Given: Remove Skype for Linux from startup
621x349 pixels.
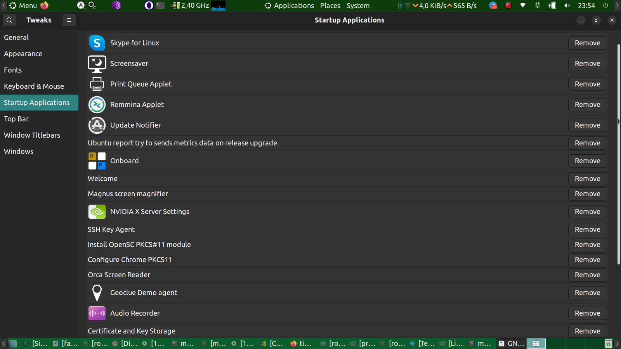Looking at the screenshot, I should click(588, 43).
